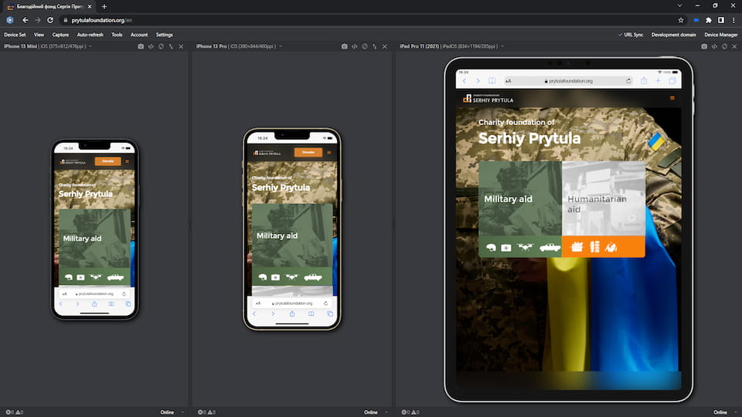
Task: Open hamburger menu on iPhone 13 Pro site
Action: tap(329, 152)
